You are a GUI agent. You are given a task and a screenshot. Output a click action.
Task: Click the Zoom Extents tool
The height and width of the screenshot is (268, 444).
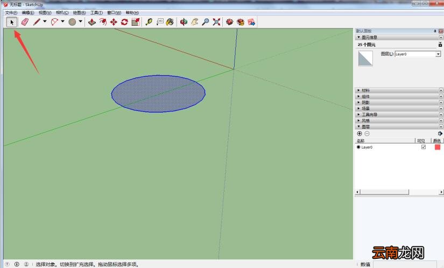click(217, 22)
